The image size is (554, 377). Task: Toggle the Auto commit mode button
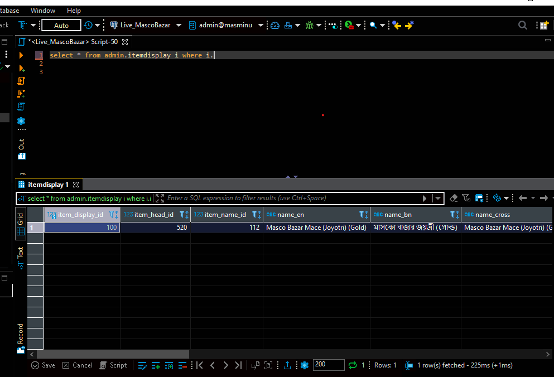click(x=61, y=25)
